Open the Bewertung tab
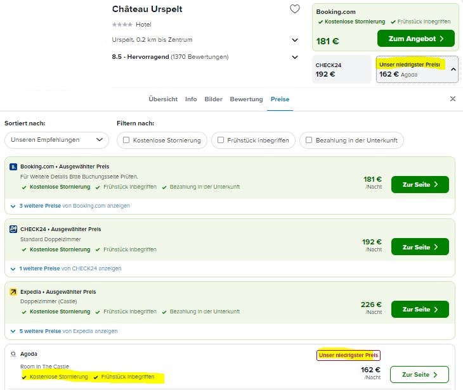The width and height of the screenshot is (463, 390). pyautogui.click(x=246, y=99)
